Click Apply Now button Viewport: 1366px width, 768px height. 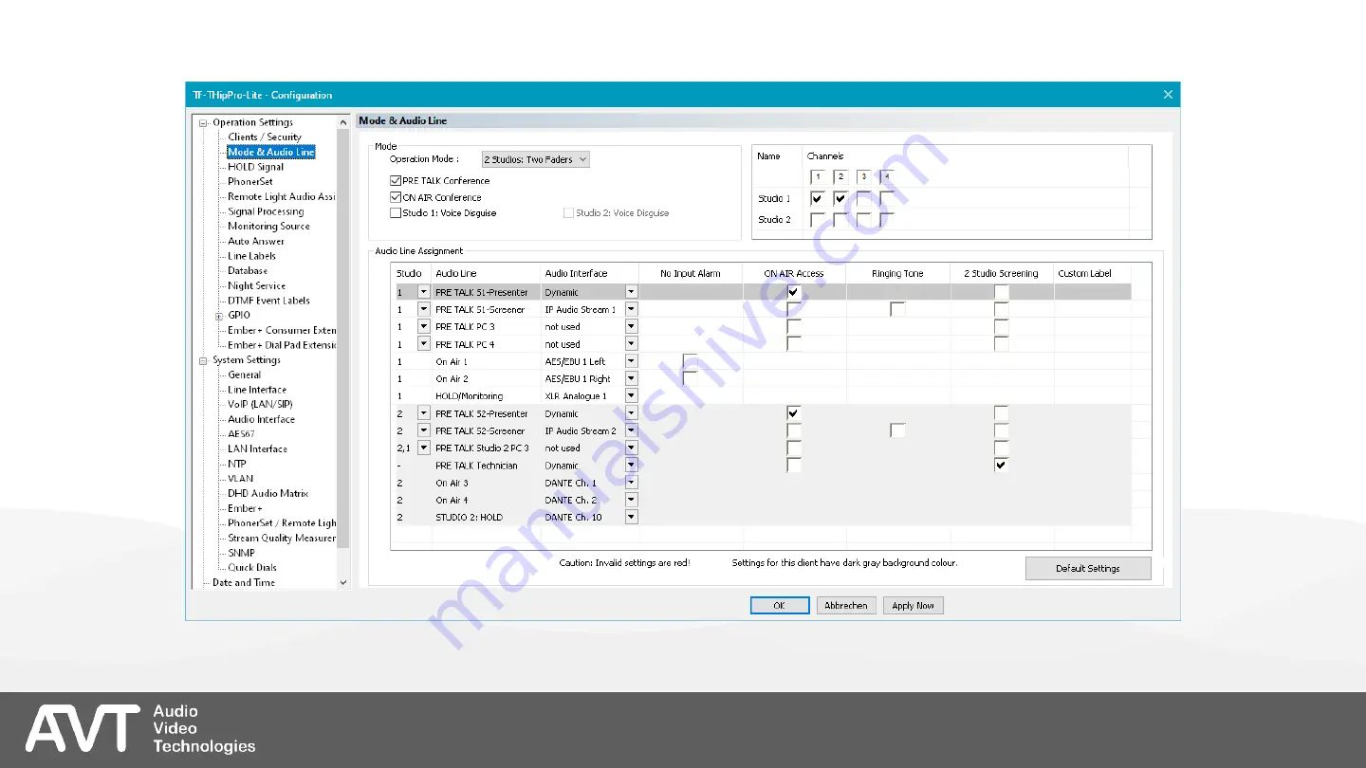tap(914, 605)
